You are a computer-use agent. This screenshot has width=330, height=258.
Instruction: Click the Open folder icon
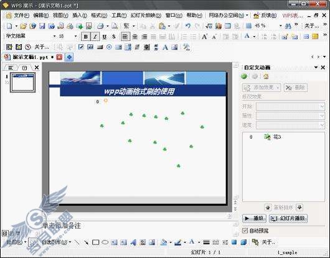(x=23, y=26)
